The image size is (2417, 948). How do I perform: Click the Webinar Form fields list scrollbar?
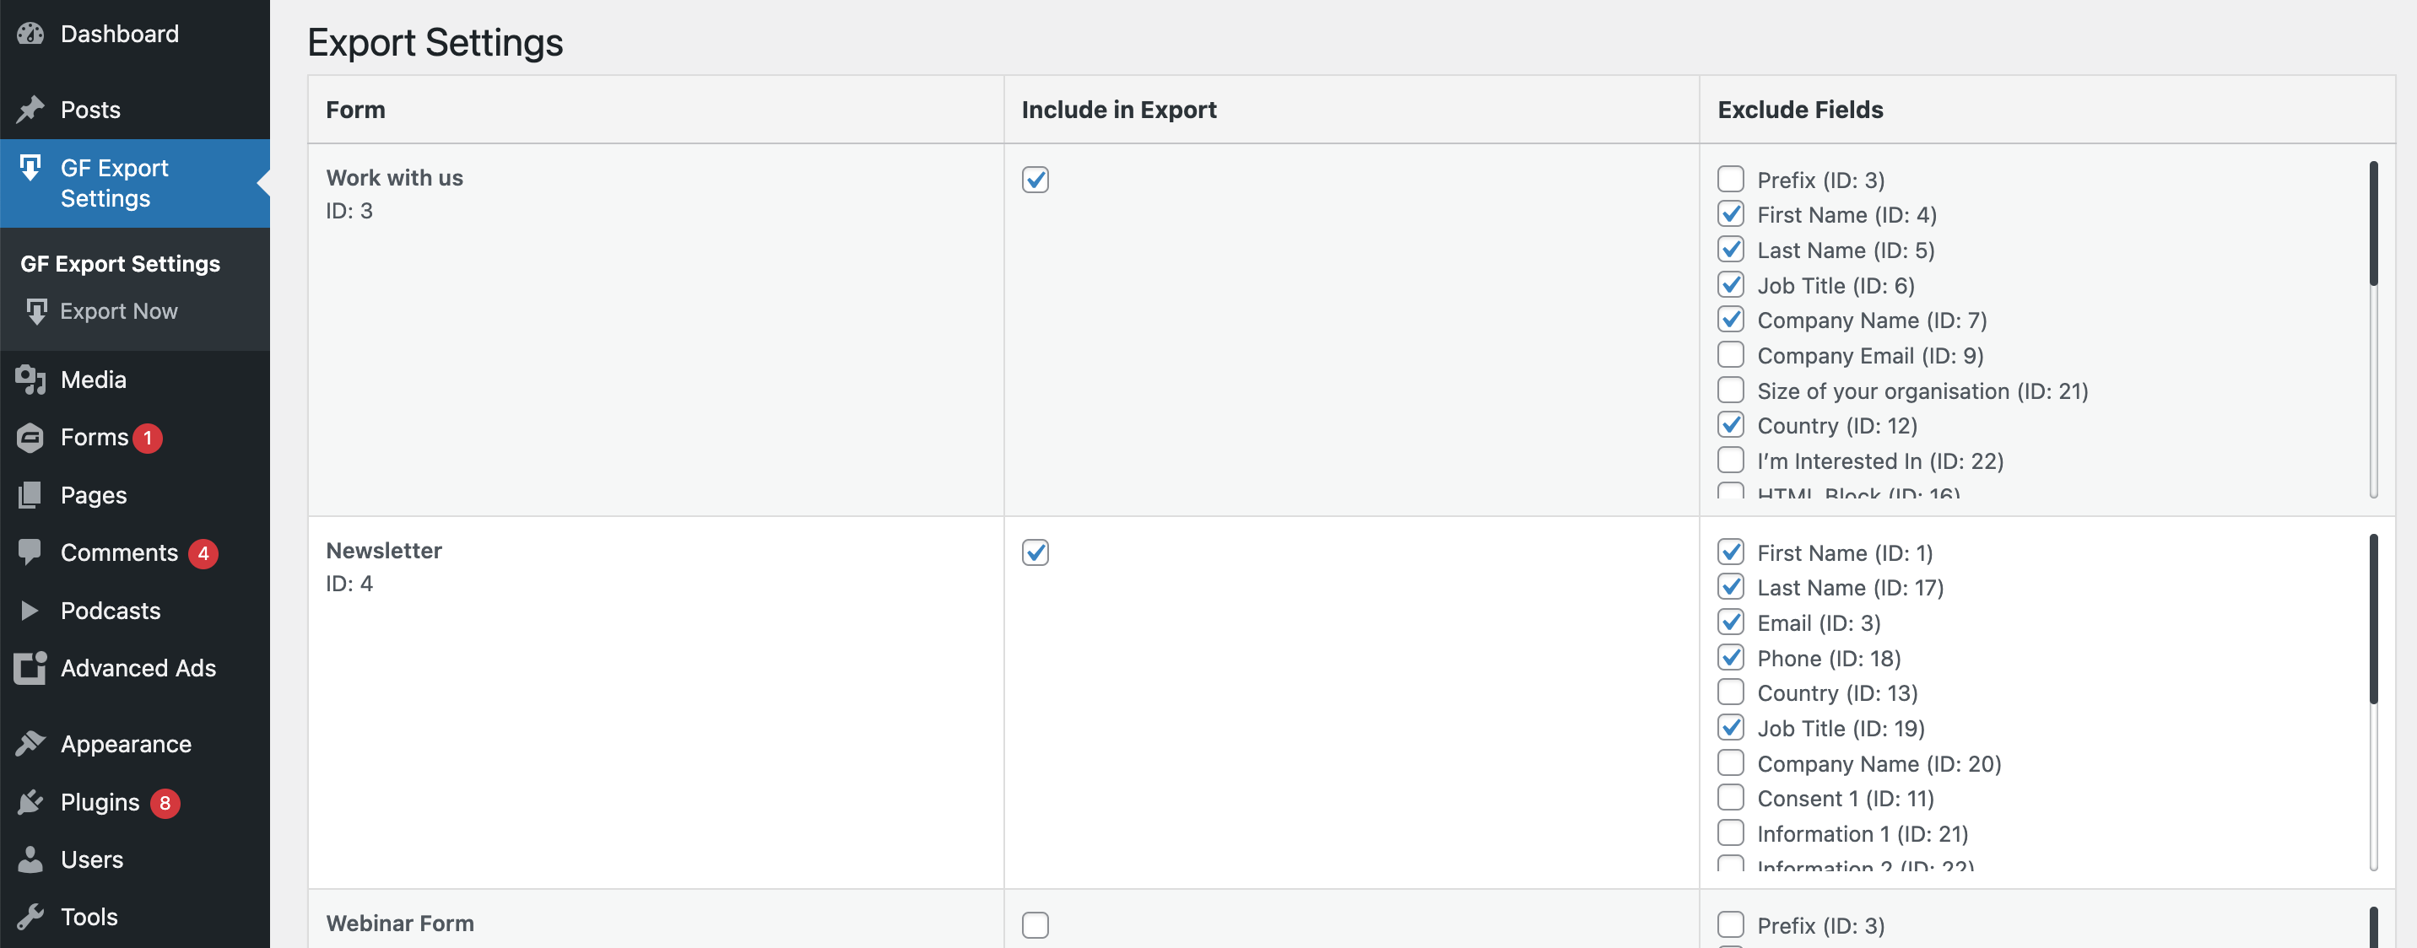[2373, 926]
